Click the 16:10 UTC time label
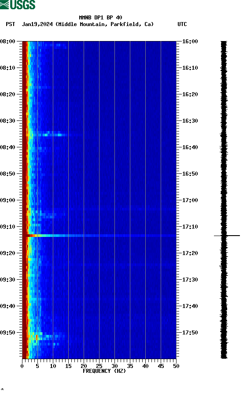Viewport: 243px width, 394px height. click(x=190, y=68)
